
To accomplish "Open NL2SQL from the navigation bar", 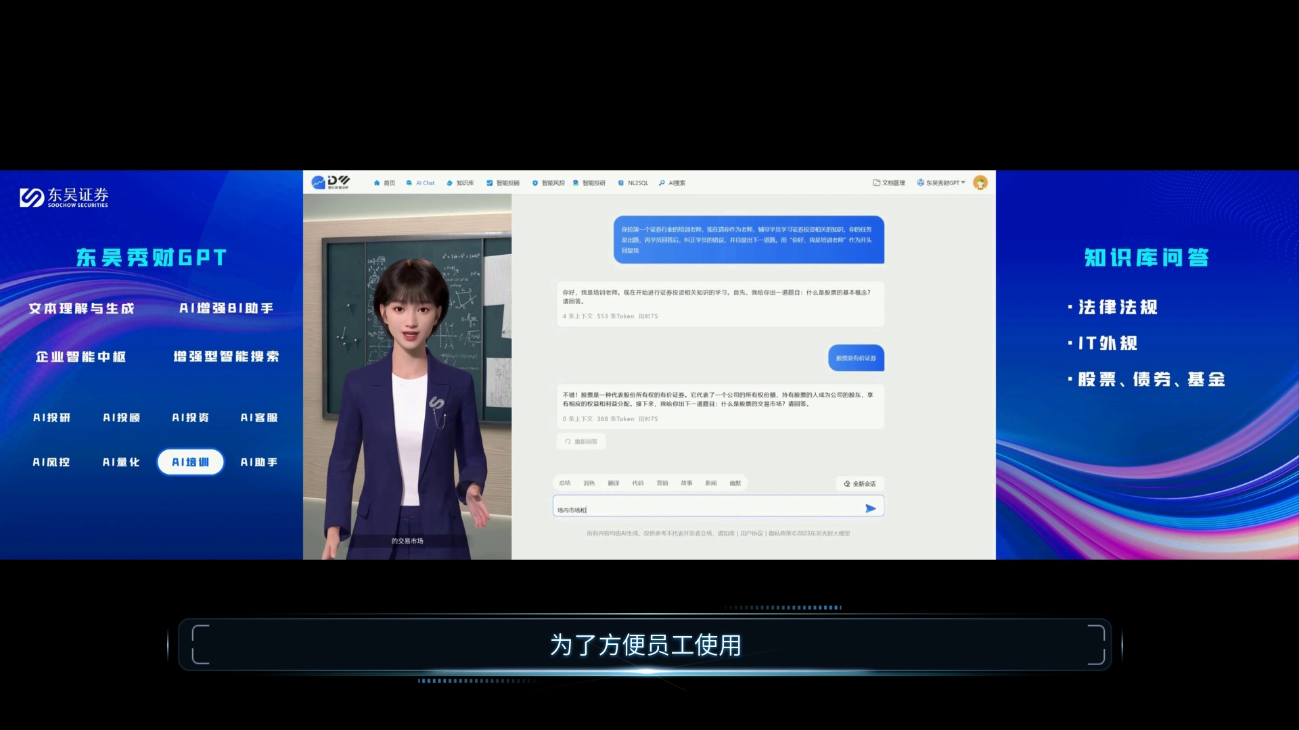I will pos(633,182).
